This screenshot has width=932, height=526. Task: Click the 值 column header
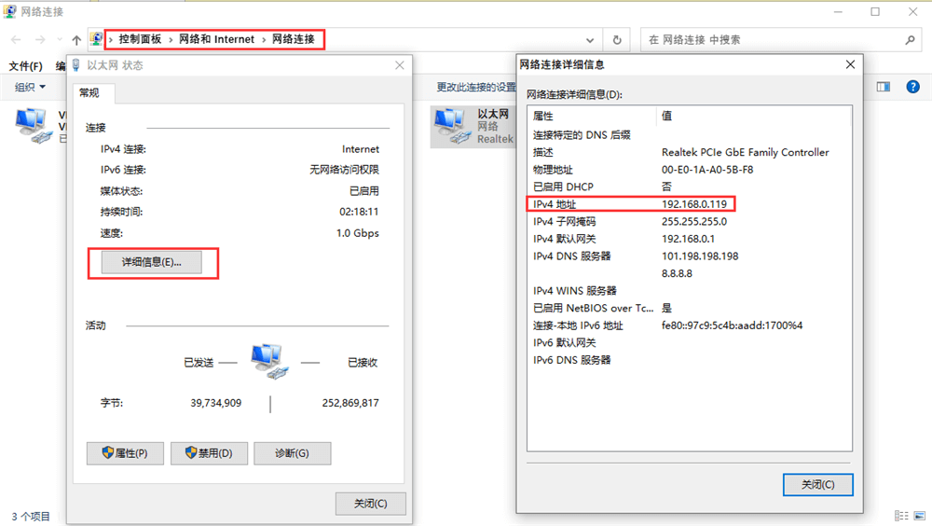pyautogui.click(x=754, y=116)
